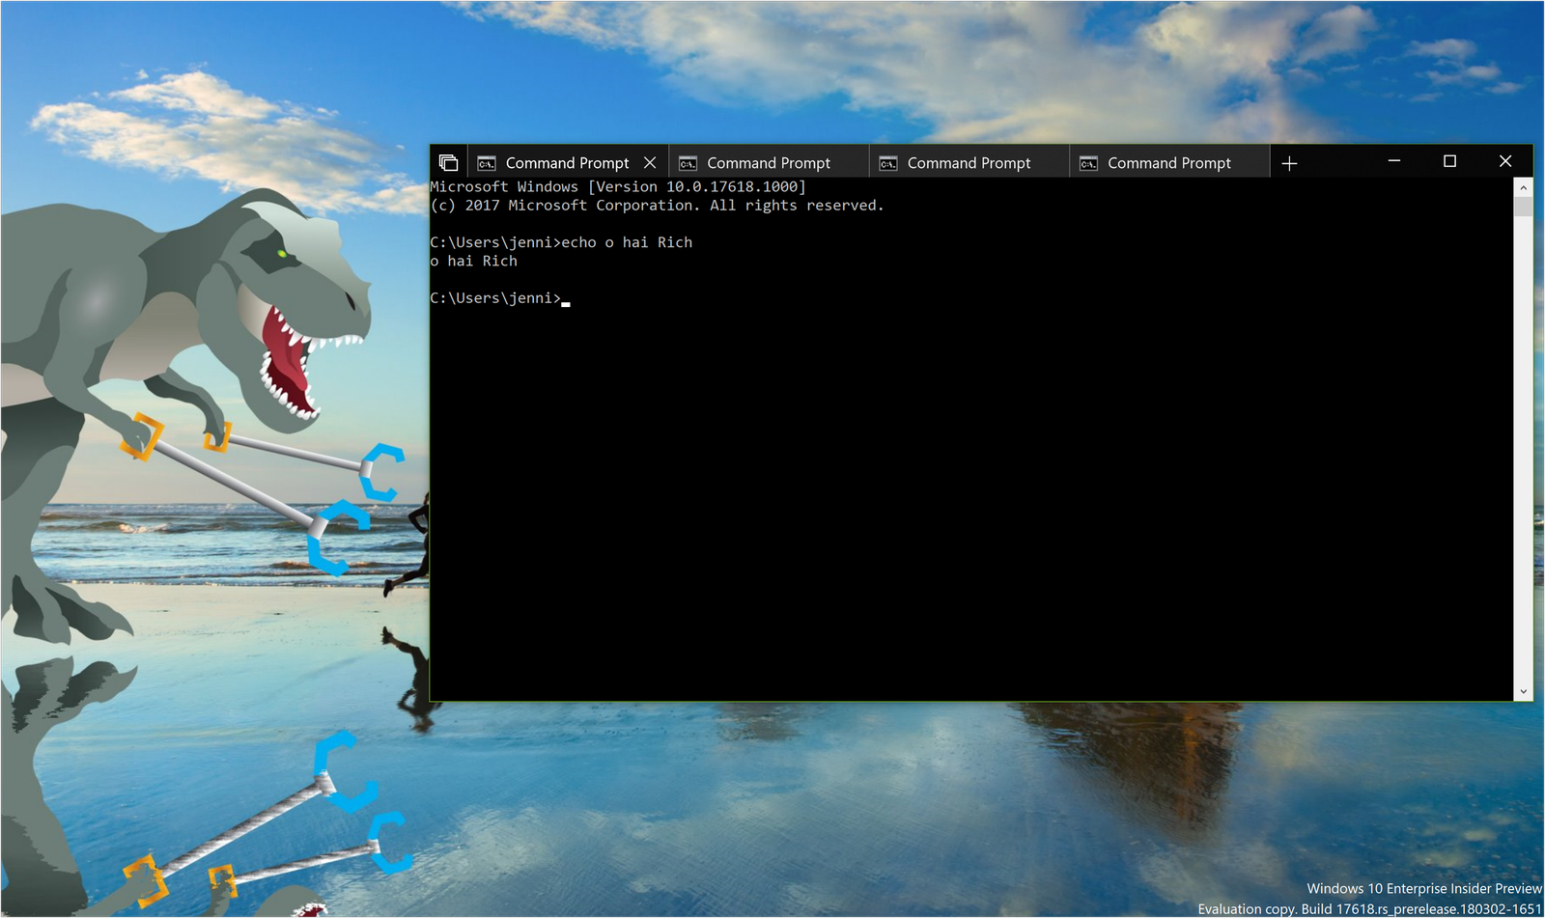The image size is (1545, 918).
Task: Click the cmd icon on the third tab
Action: [x=888, y=163]
